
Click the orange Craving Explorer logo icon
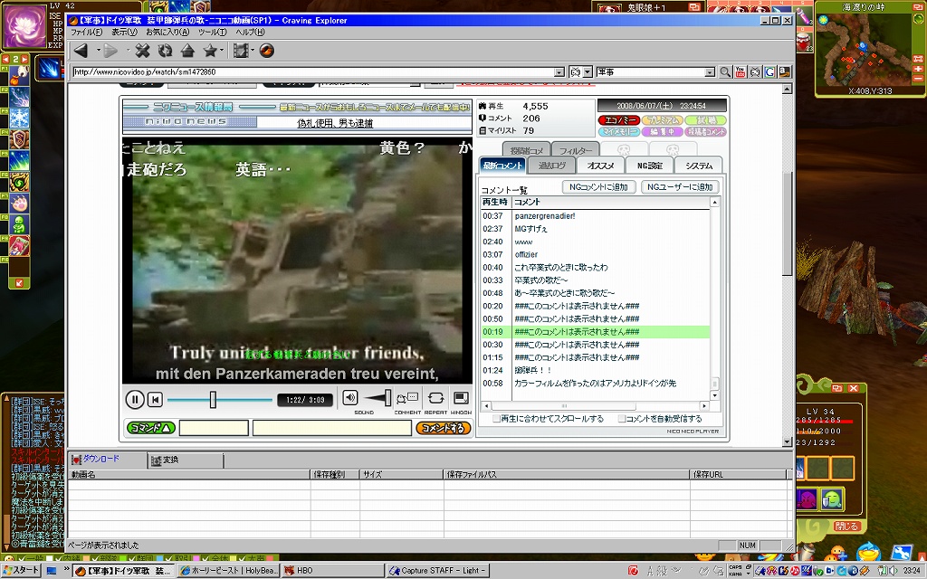click(x=267, y=51)
